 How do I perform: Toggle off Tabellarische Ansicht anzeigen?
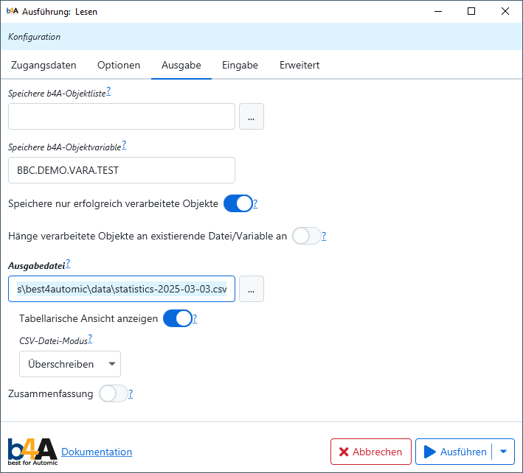[177, 318]
